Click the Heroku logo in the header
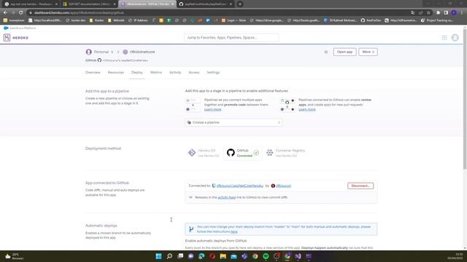 [x=16, y=38]
